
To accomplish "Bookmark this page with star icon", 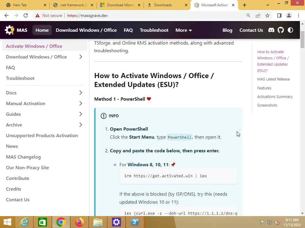I will [267, 15].
